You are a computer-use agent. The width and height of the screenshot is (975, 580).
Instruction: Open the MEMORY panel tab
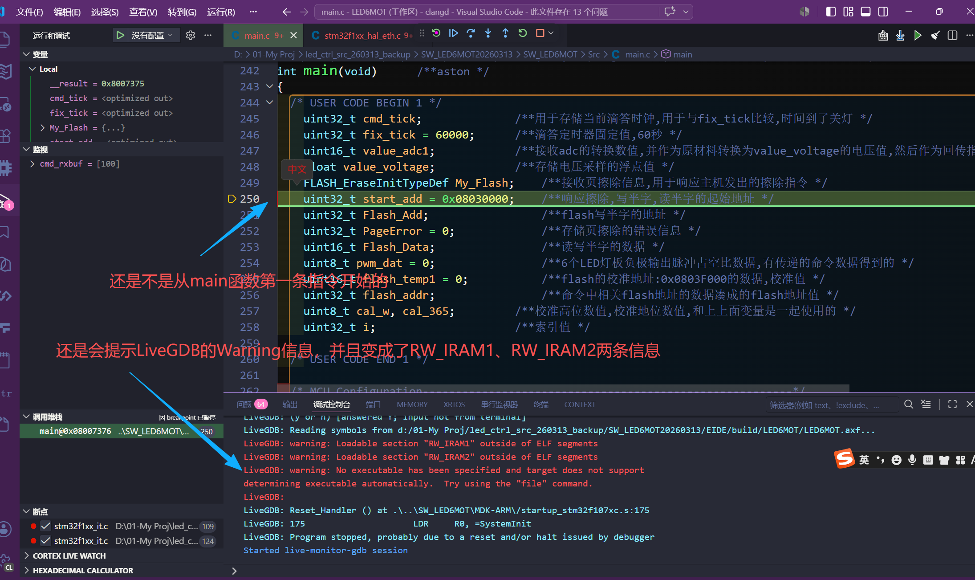412,404
